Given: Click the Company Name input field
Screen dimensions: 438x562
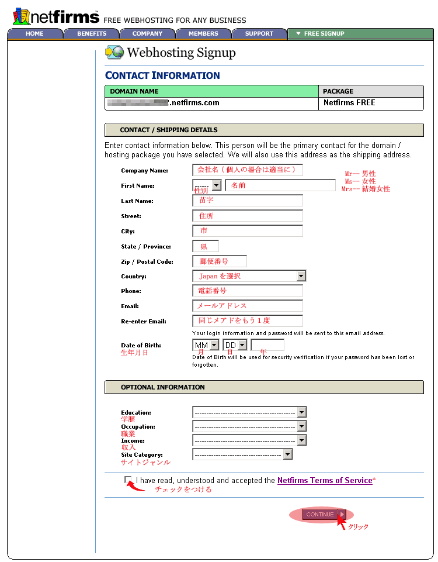Looking at the screenshot, I should coord(248,170).
